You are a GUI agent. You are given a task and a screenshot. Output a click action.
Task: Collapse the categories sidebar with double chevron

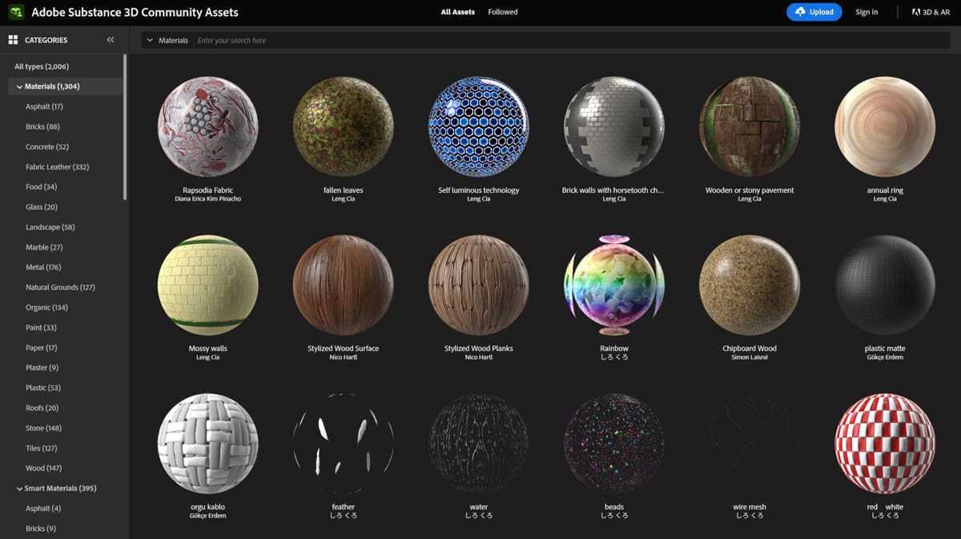pos(111,40)
